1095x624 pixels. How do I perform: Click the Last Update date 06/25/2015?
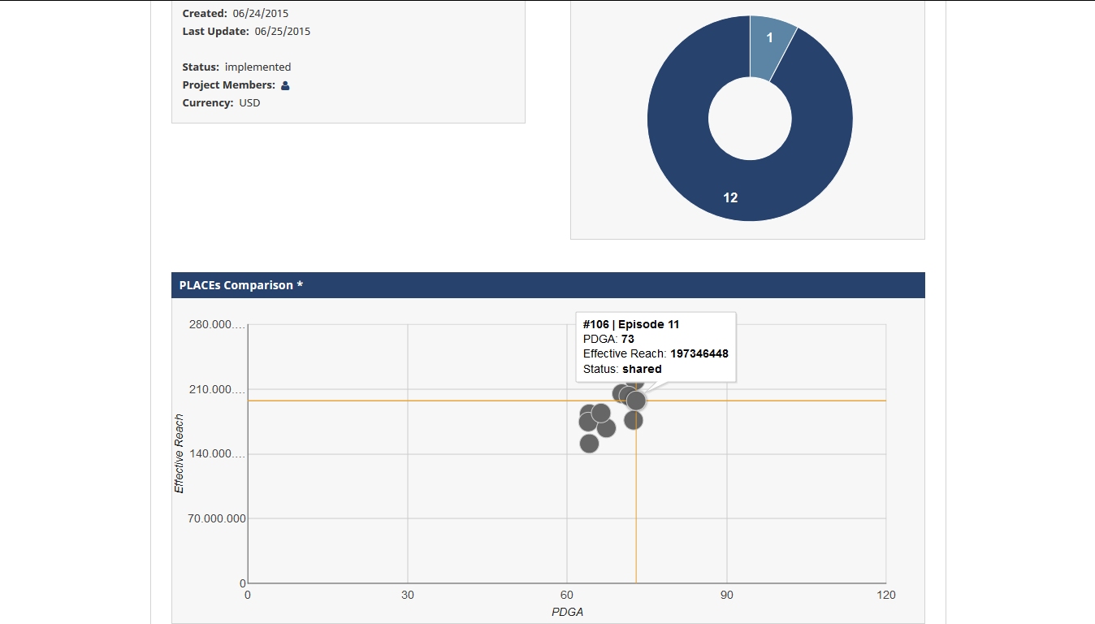pyautogui.click(x=282, y=32)
